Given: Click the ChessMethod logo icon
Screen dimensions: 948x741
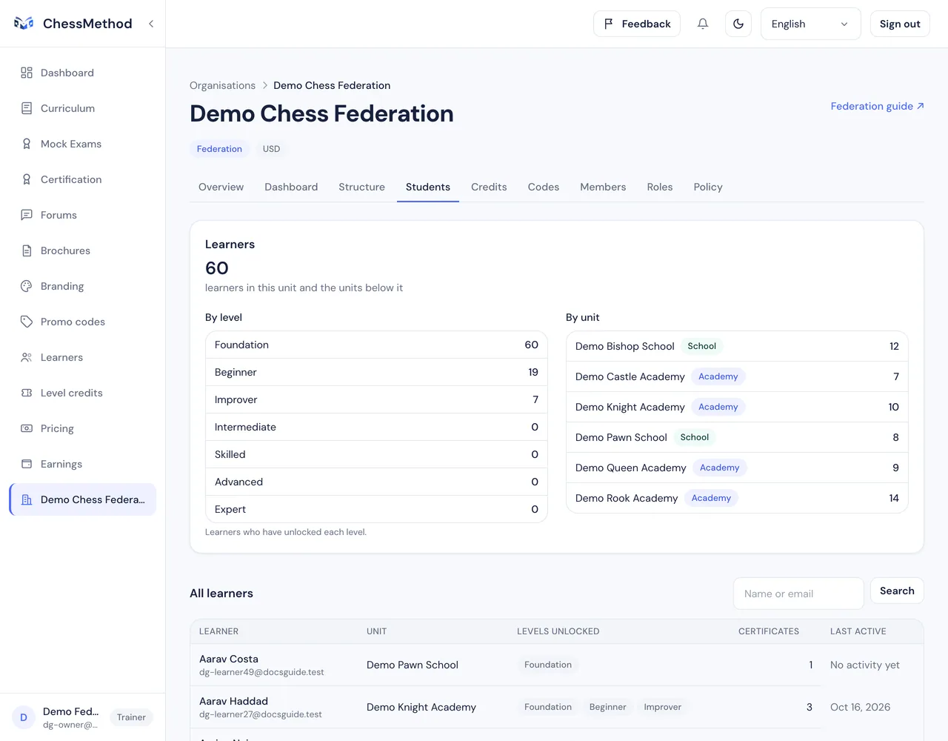Looking at the screenshot, I should coord(24,24).
